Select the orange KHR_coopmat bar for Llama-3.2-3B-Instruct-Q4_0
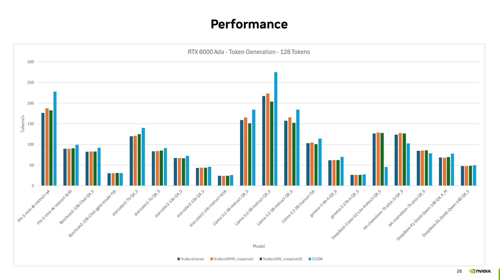Viewport: 500px width, 280px height. [268, 139]
